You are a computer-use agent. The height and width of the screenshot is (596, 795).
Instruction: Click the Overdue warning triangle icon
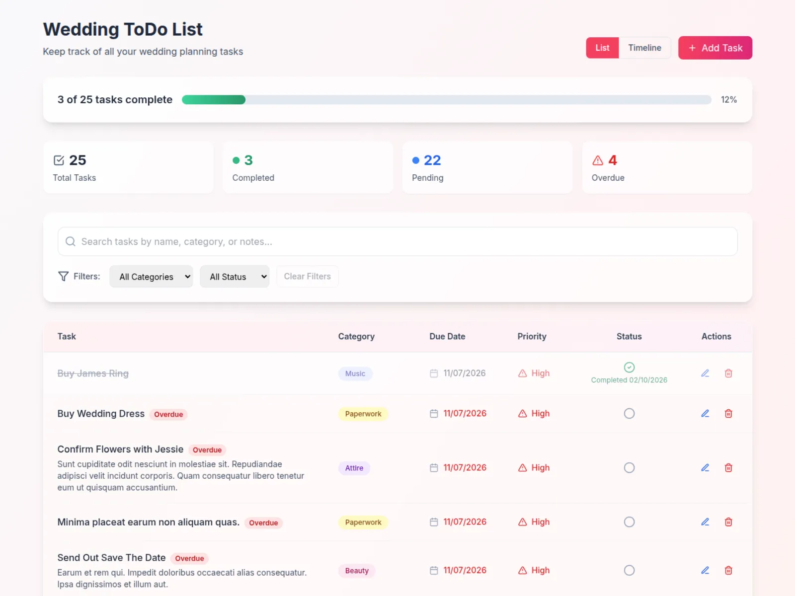pyautogui.click(x=598, y=160)
